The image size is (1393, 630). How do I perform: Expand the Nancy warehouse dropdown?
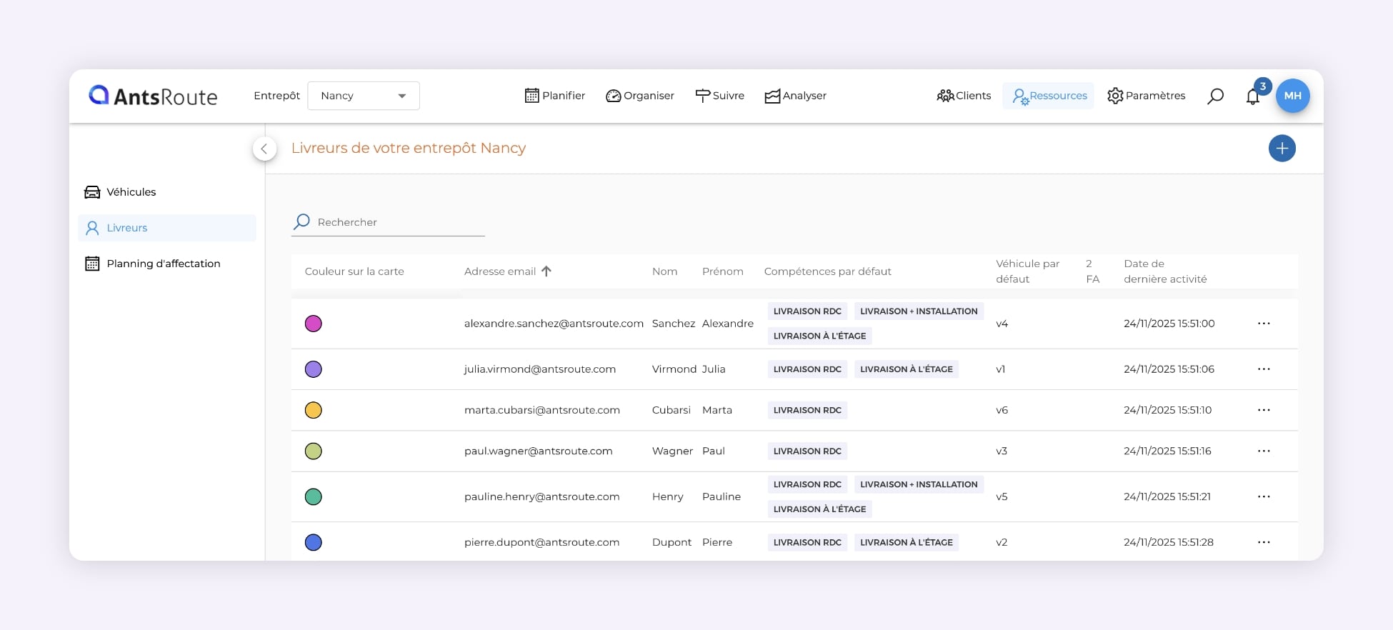[364, 96]
